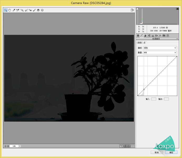Click the curve Output (输出) value field

pyautogui.click(x=166, y=99)
